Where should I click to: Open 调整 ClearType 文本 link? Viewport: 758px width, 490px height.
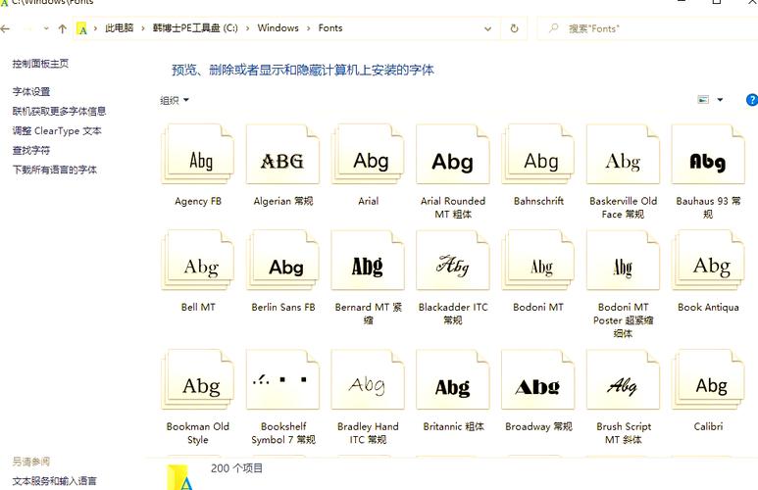[x=57, y=130]
